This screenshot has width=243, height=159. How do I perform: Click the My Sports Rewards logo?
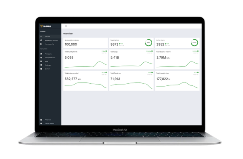tap(45, 26)
